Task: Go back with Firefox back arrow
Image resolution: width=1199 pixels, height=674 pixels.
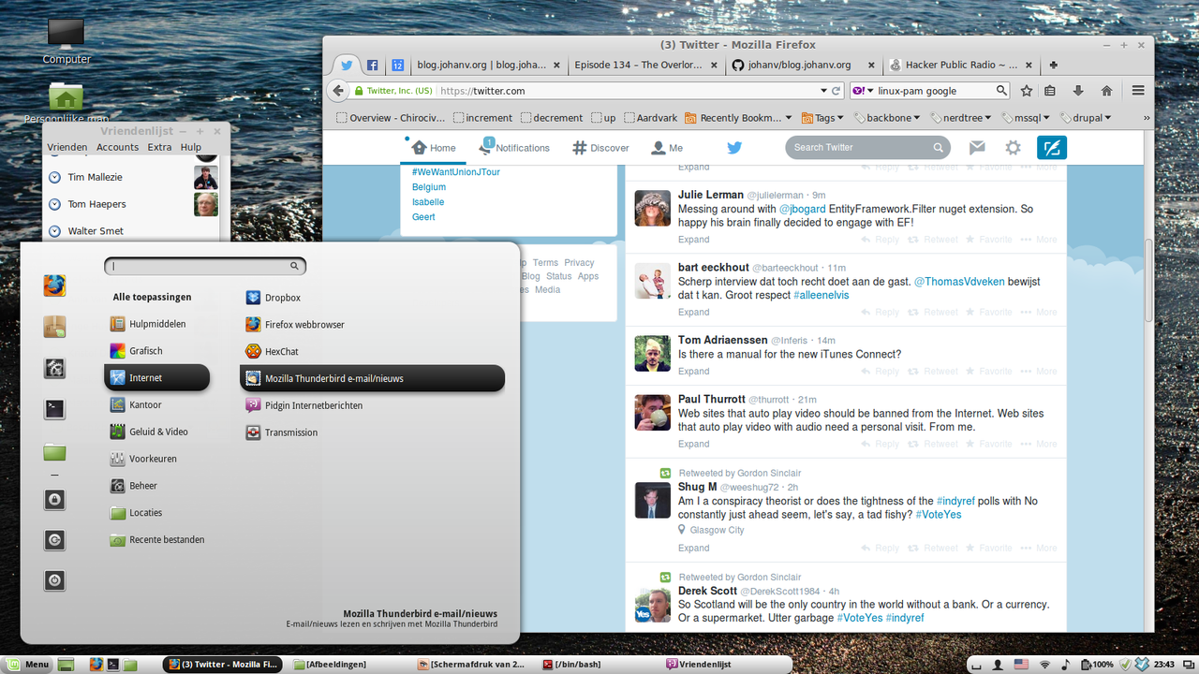Action: click(338, 91)
